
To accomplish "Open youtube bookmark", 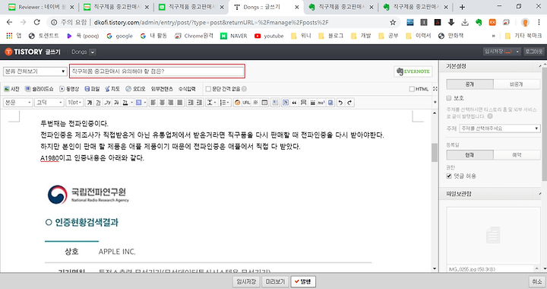I will [269, 36].
